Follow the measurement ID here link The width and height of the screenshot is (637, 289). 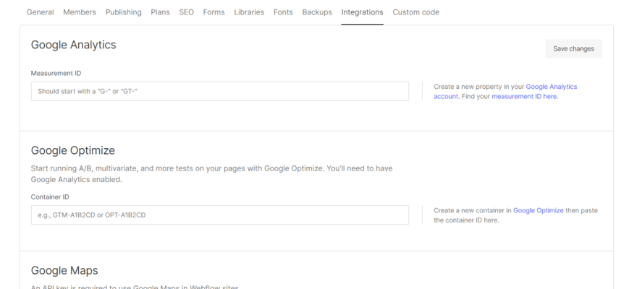(x=525, y=97)
